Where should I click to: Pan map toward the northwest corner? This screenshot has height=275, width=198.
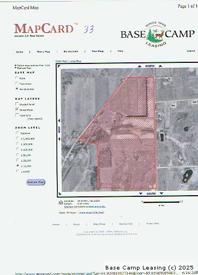coord(59,66)
